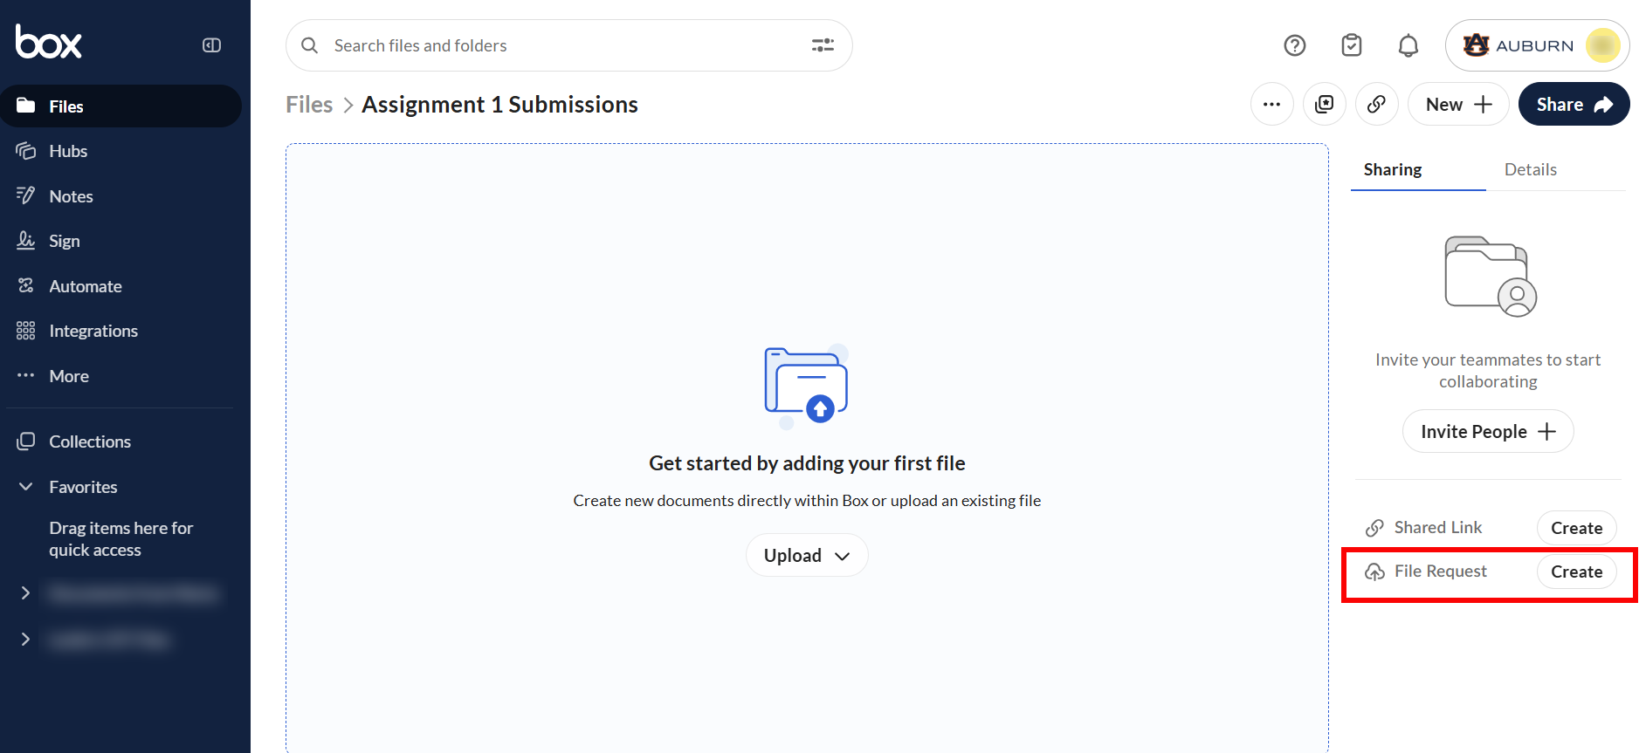Click Assignment 1 Submissions breadcrumb title

(499, 105)
